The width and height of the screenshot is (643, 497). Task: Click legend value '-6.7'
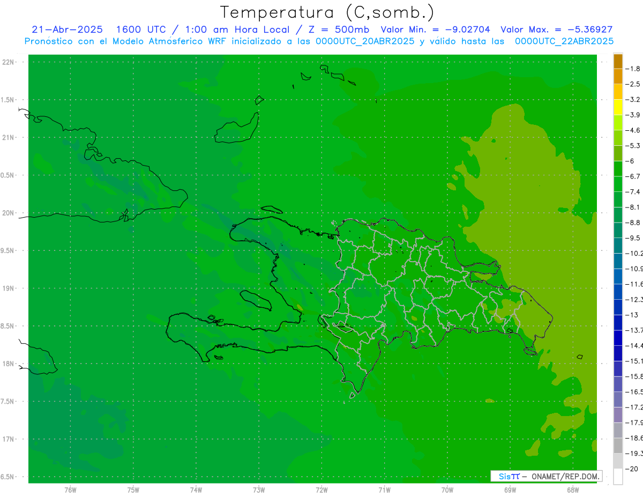pyautogui.click(x=633, y=176)
